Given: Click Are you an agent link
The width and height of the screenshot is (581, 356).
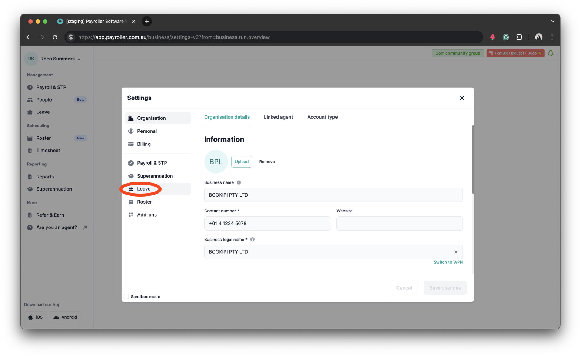Looking at the screenshot, I should (x=57, y=228).
